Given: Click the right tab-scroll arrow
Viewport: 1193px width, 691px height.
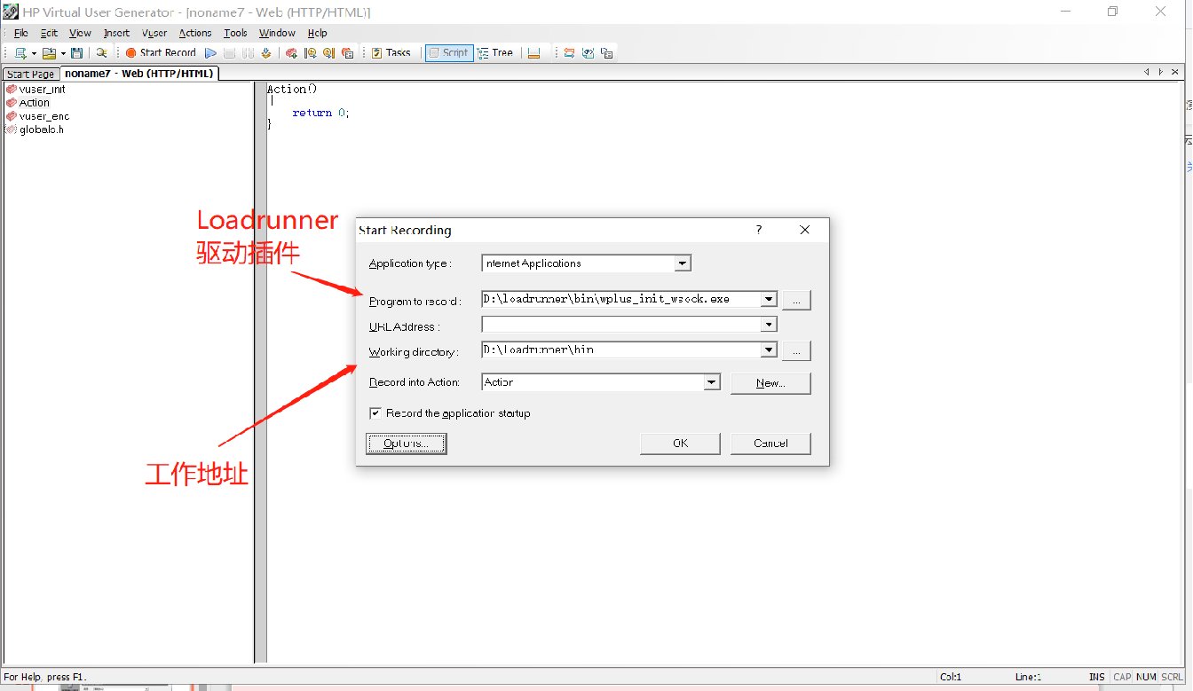Looking at the screenshot, I should tap(1161, 72).
